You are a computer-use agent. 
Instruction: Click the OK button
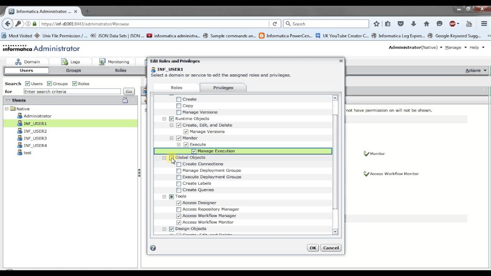313,248
